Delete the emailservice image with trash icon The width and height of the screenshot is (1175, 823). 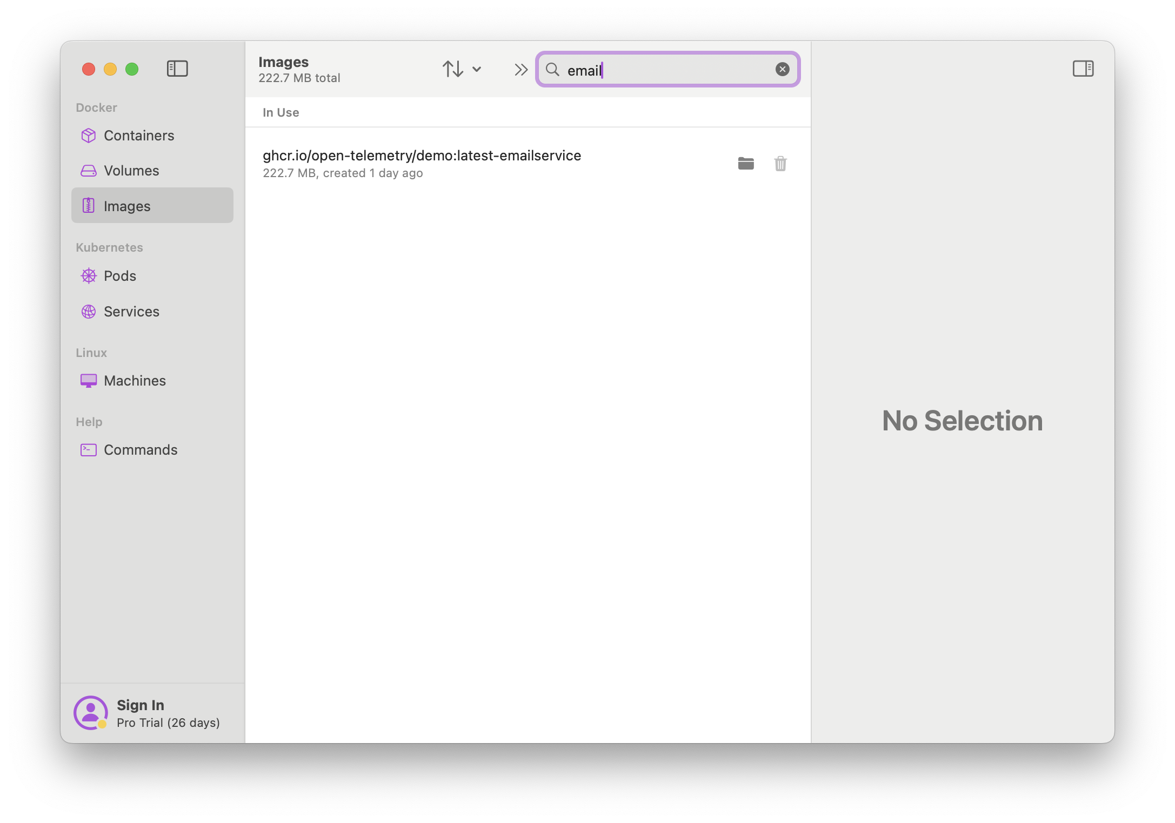[780, 163]
